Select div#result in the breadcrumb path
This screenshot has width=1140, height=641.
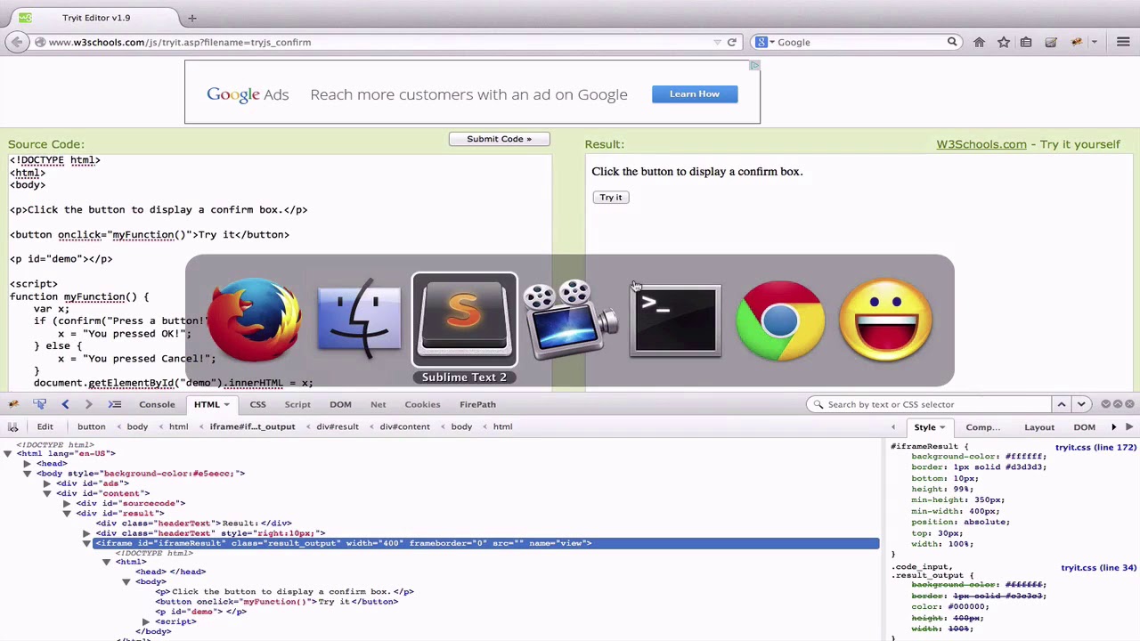[338, 426]
